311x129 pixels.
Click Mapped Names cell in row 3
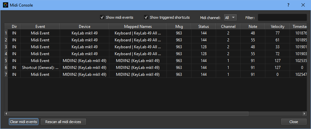tap(138, 47)
